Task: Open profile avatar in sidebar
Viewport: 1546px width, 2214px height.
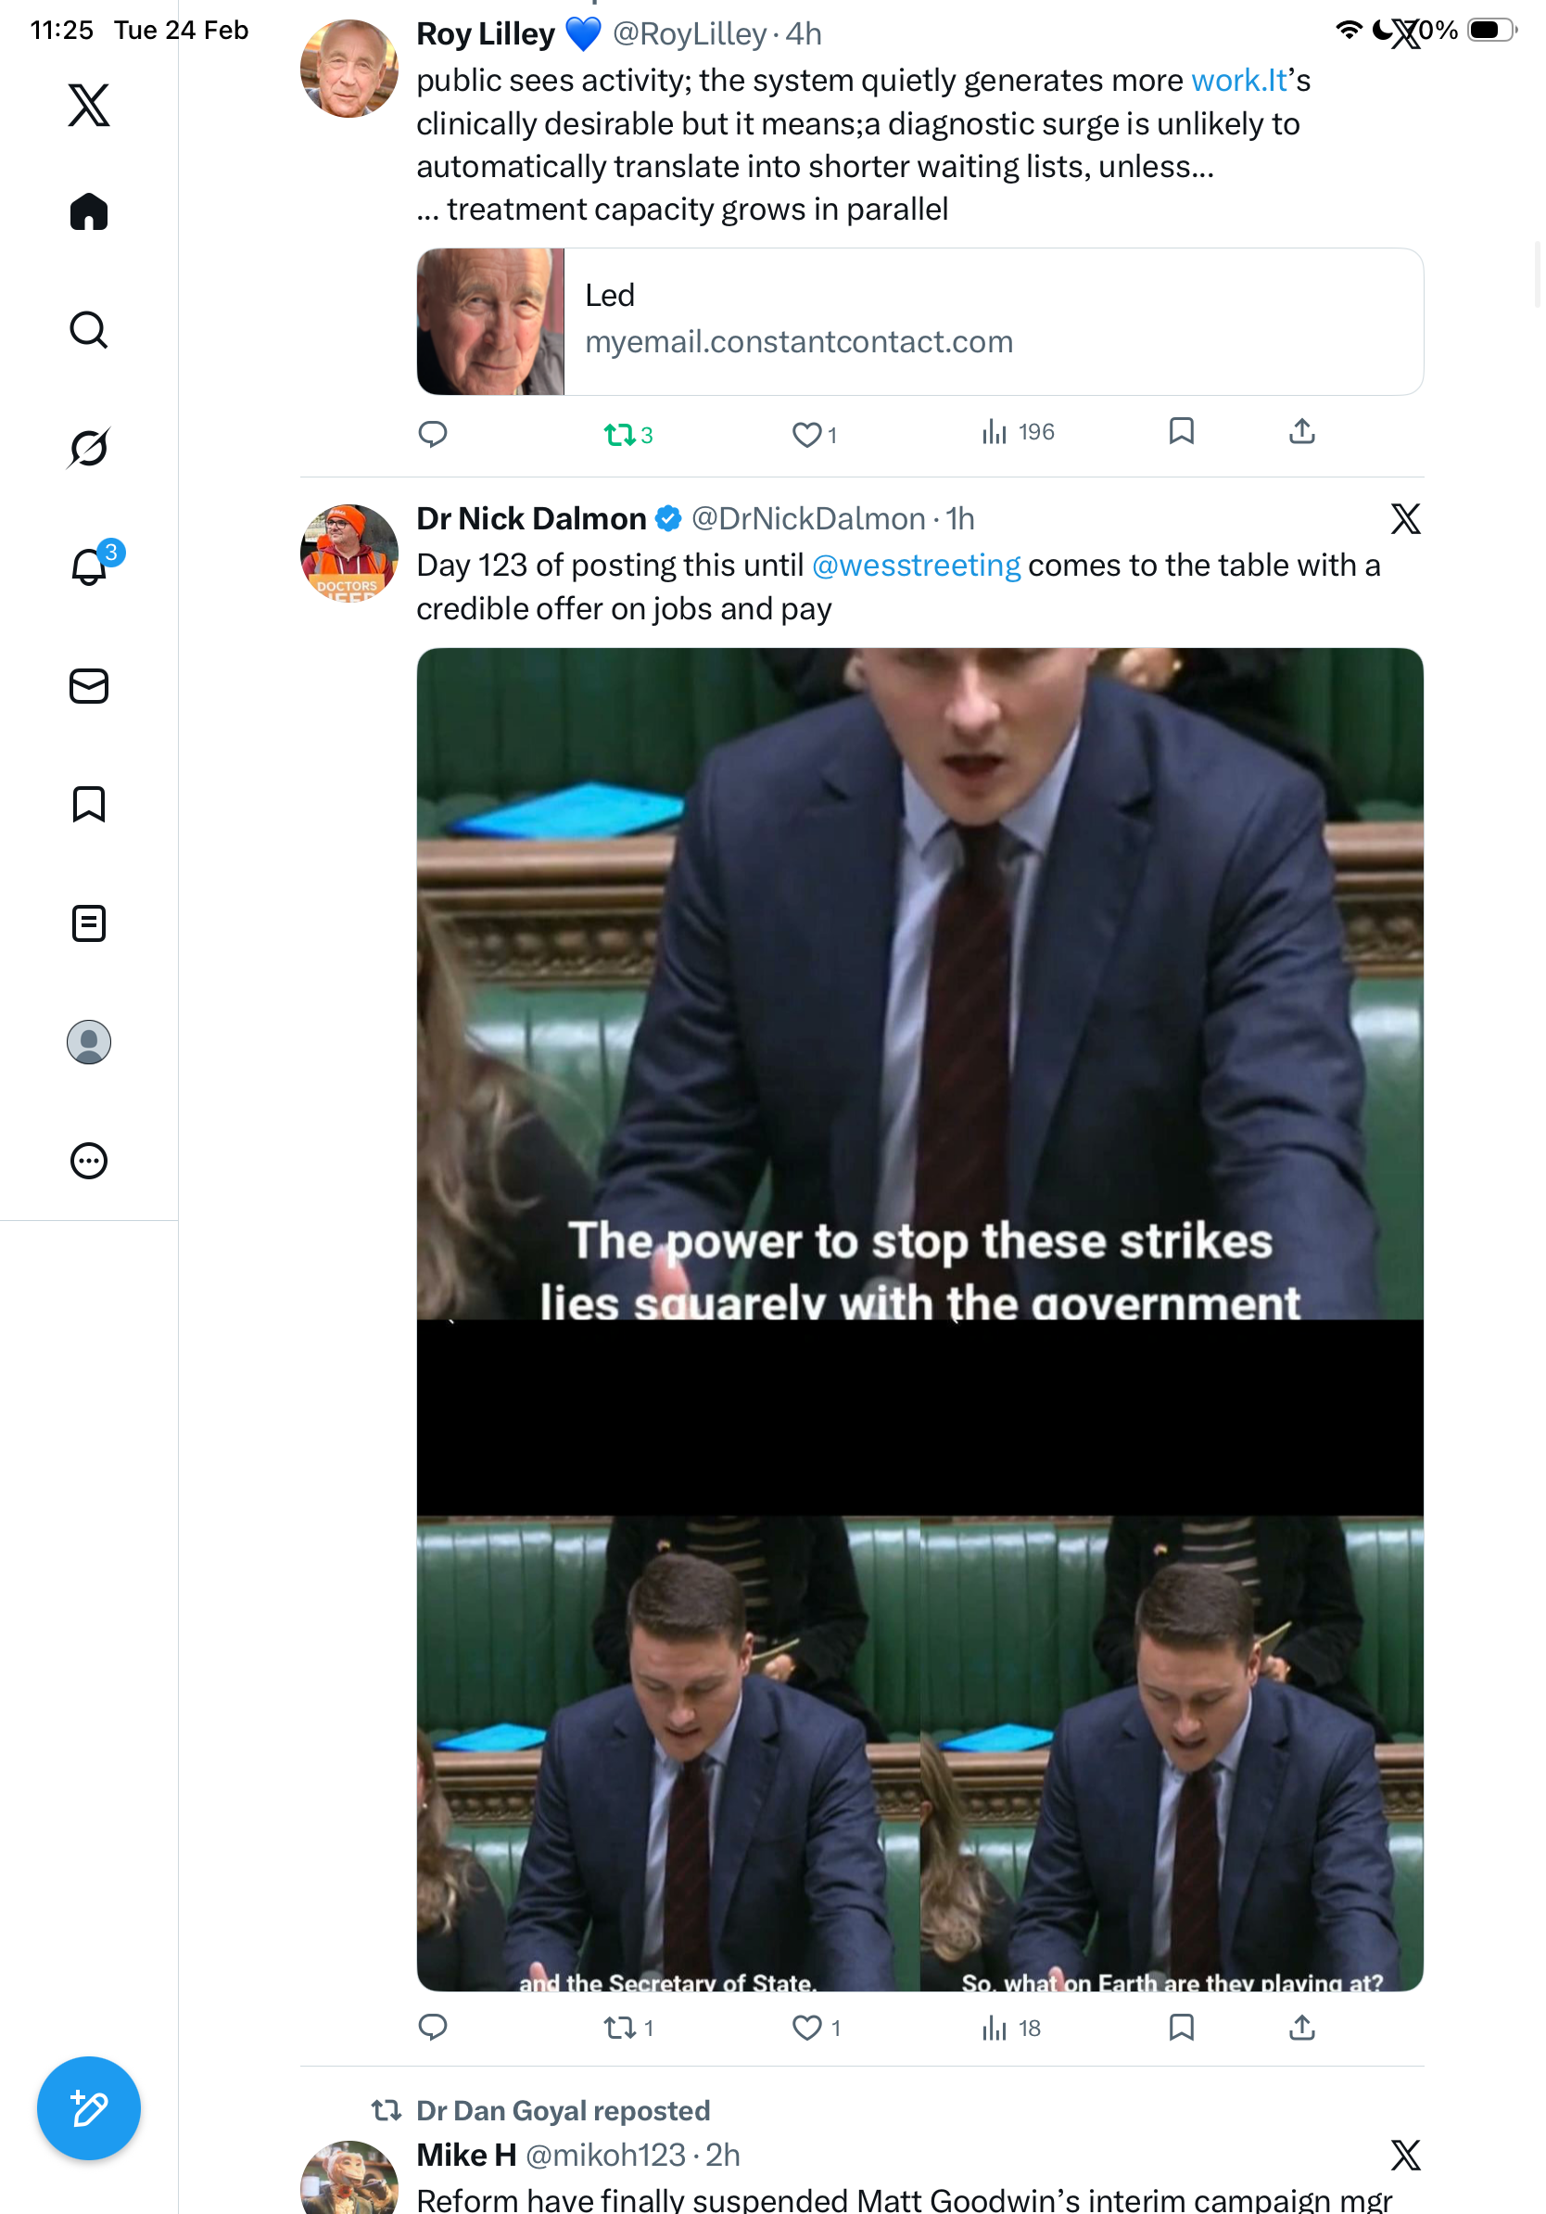Action: (89, 1042)
